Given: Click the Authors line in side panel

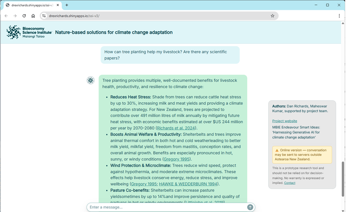Looking at the screenshot, I should 300,109.
